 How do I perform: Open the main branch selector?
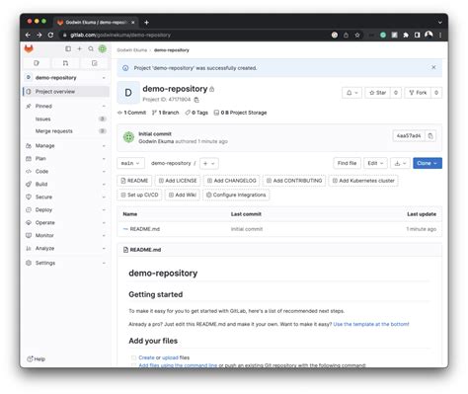tap(130, 163)
